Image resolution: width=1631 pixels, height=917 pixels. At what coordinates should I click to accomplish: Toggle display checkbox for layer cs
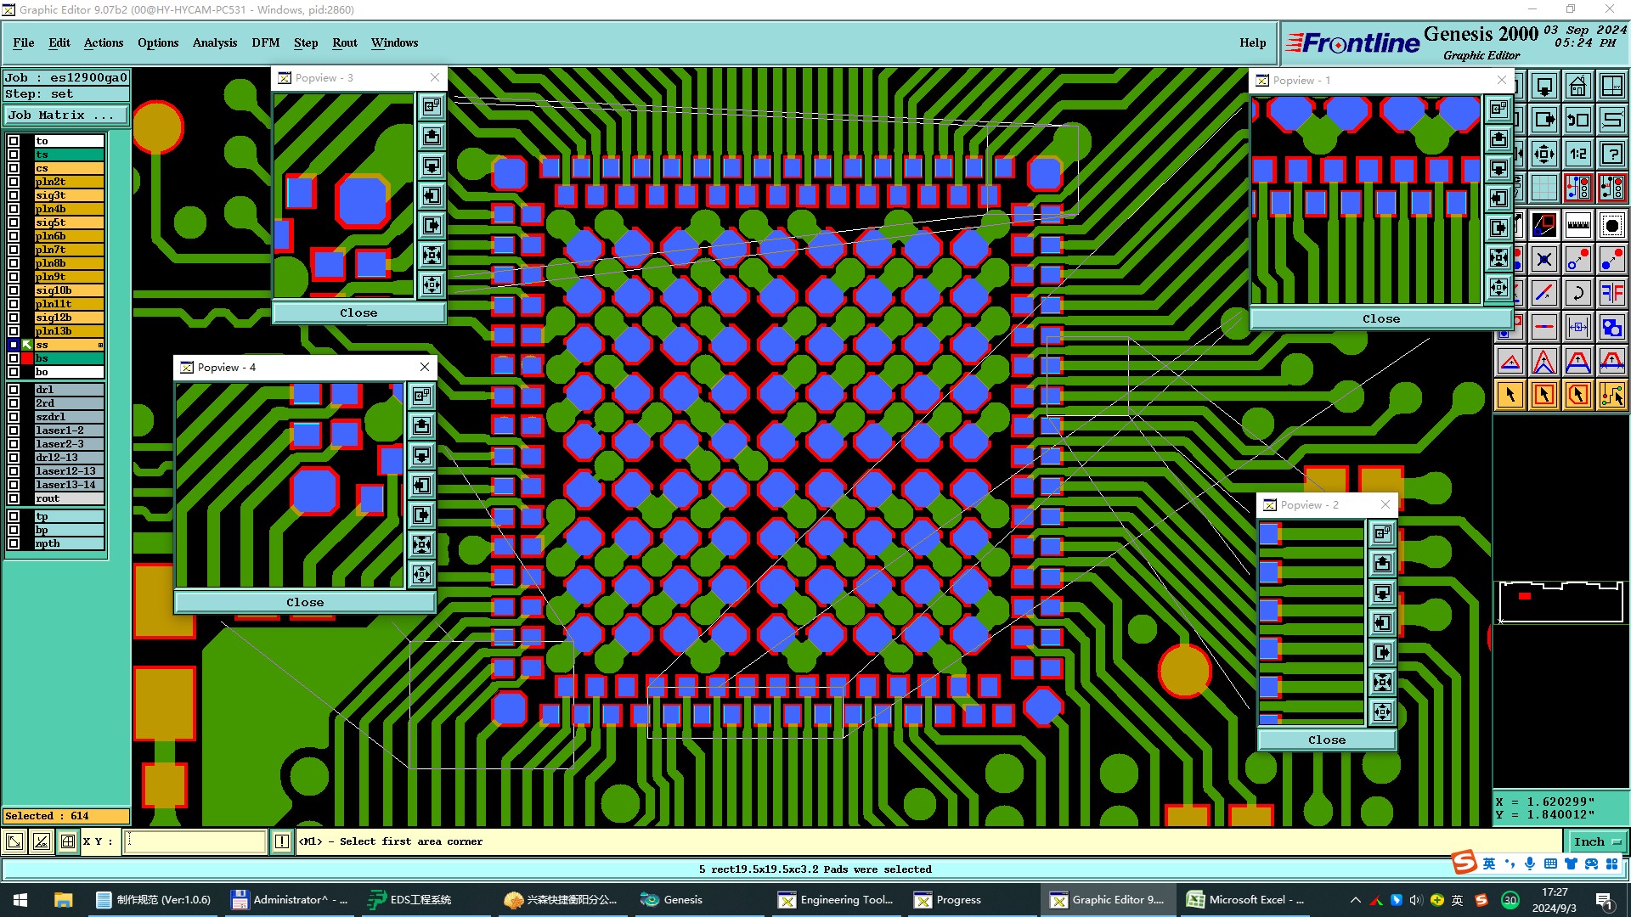pyautogui.click(x=14, y=168)
